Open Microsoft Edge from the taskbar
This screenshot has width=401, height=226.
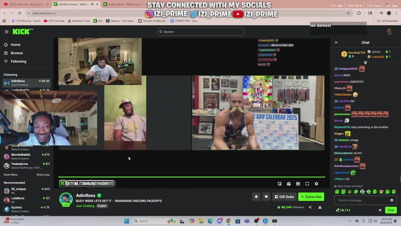point(210,221)
